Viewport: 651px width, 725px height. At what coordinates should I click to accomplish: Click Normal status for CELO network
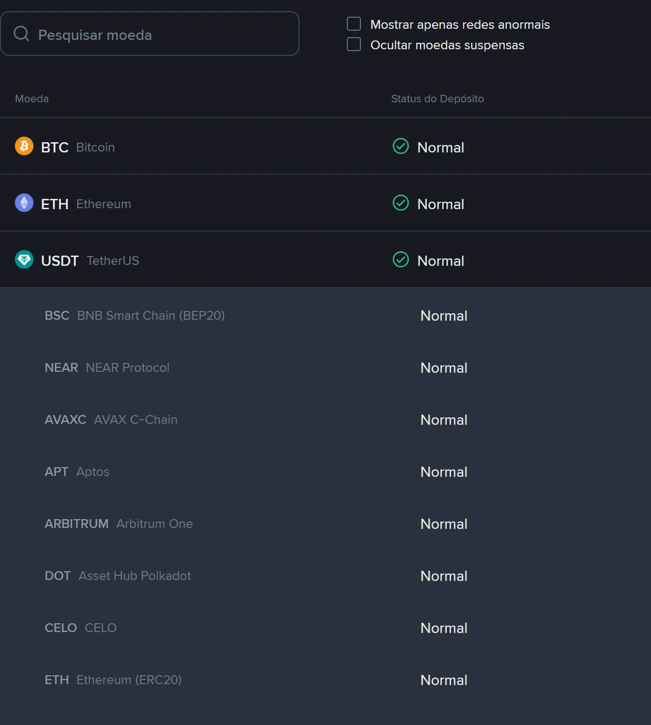point(444,628)
